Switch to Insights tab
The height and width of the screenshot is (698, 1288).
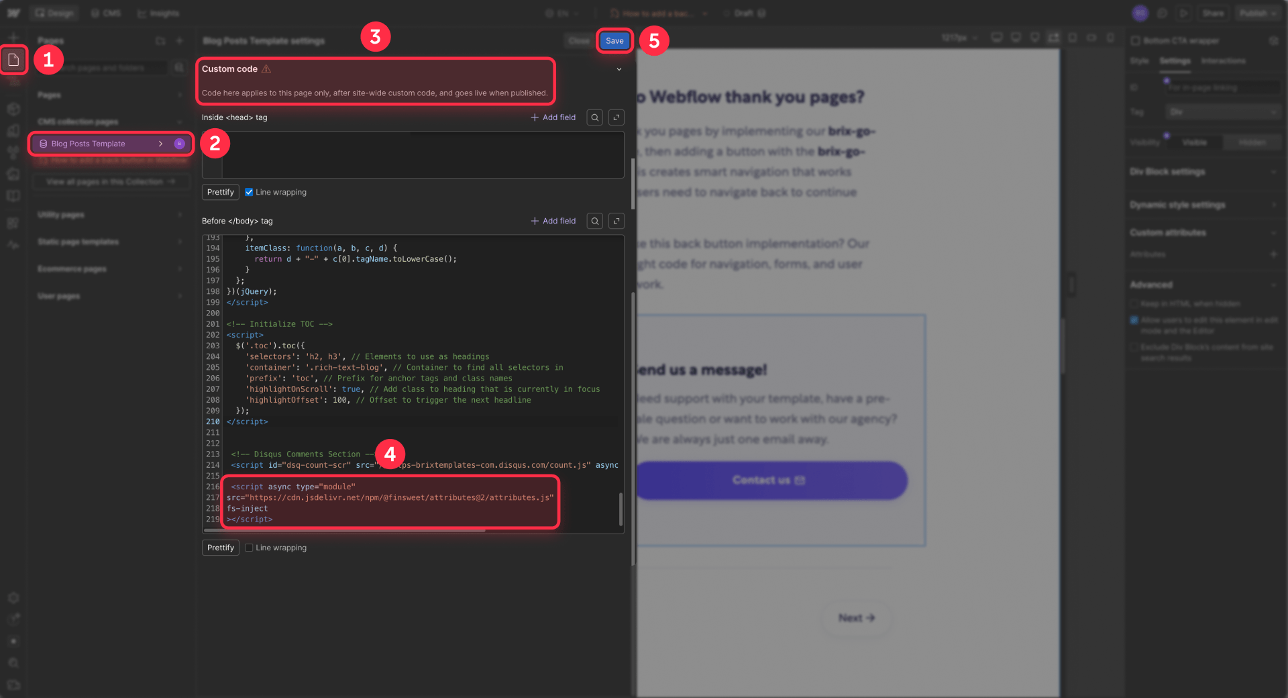point(158,13)
